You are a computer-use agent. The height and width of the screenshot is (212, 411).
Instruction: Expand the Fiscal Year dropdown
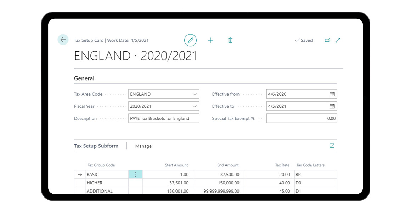click(195, 106)
